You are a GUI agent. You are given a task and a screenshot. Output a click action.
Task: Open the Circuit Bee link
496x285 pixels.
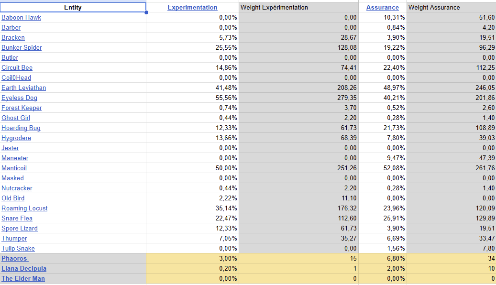(17, 68)
